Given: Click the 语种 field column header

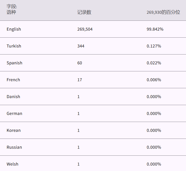Looking at the screenshot, I should coord(11,12).
